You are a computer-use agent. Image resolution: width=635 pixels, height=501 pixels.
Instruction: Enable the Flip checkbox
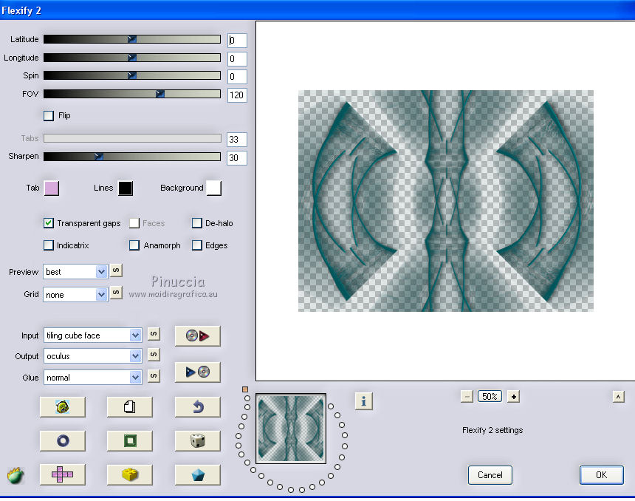(x=49, y=116)
